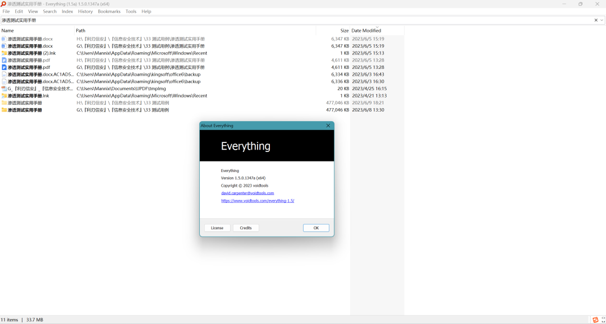Click the date "2023/6/8 13:30"
606x324 pixels.
point(368,110)
